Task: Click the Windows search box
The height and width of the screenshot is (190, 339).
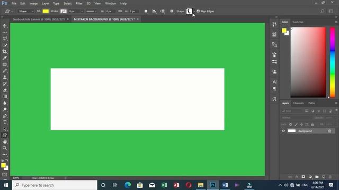Action: tap(55, 185)
